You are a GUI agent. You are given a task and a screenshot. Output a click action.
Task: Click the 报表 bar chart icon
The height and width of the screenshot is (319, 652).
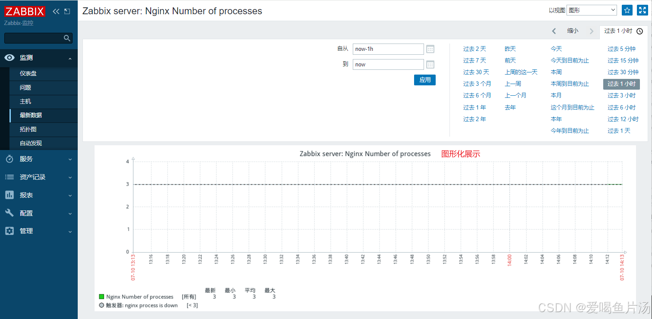(9, 195)
